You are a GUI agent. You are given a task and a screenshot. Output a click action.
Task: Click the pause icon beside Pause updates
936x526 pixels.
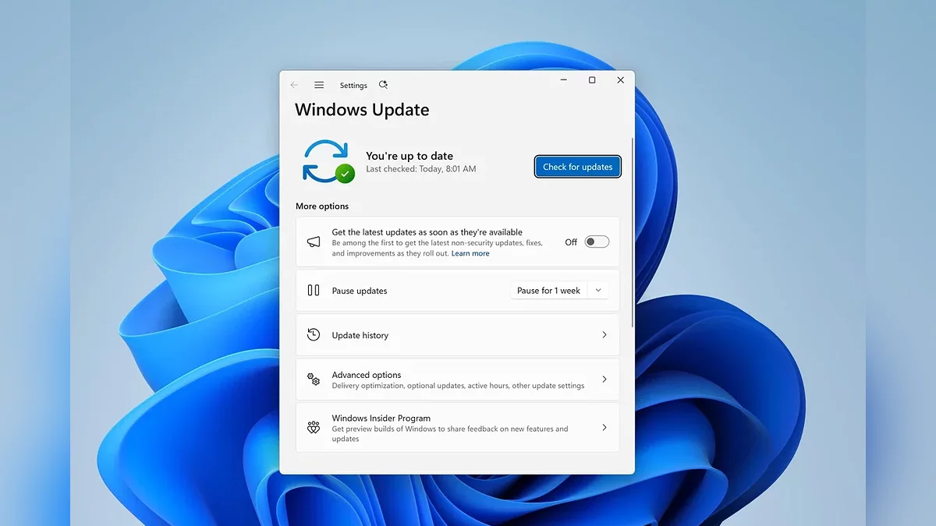(314, 290)
